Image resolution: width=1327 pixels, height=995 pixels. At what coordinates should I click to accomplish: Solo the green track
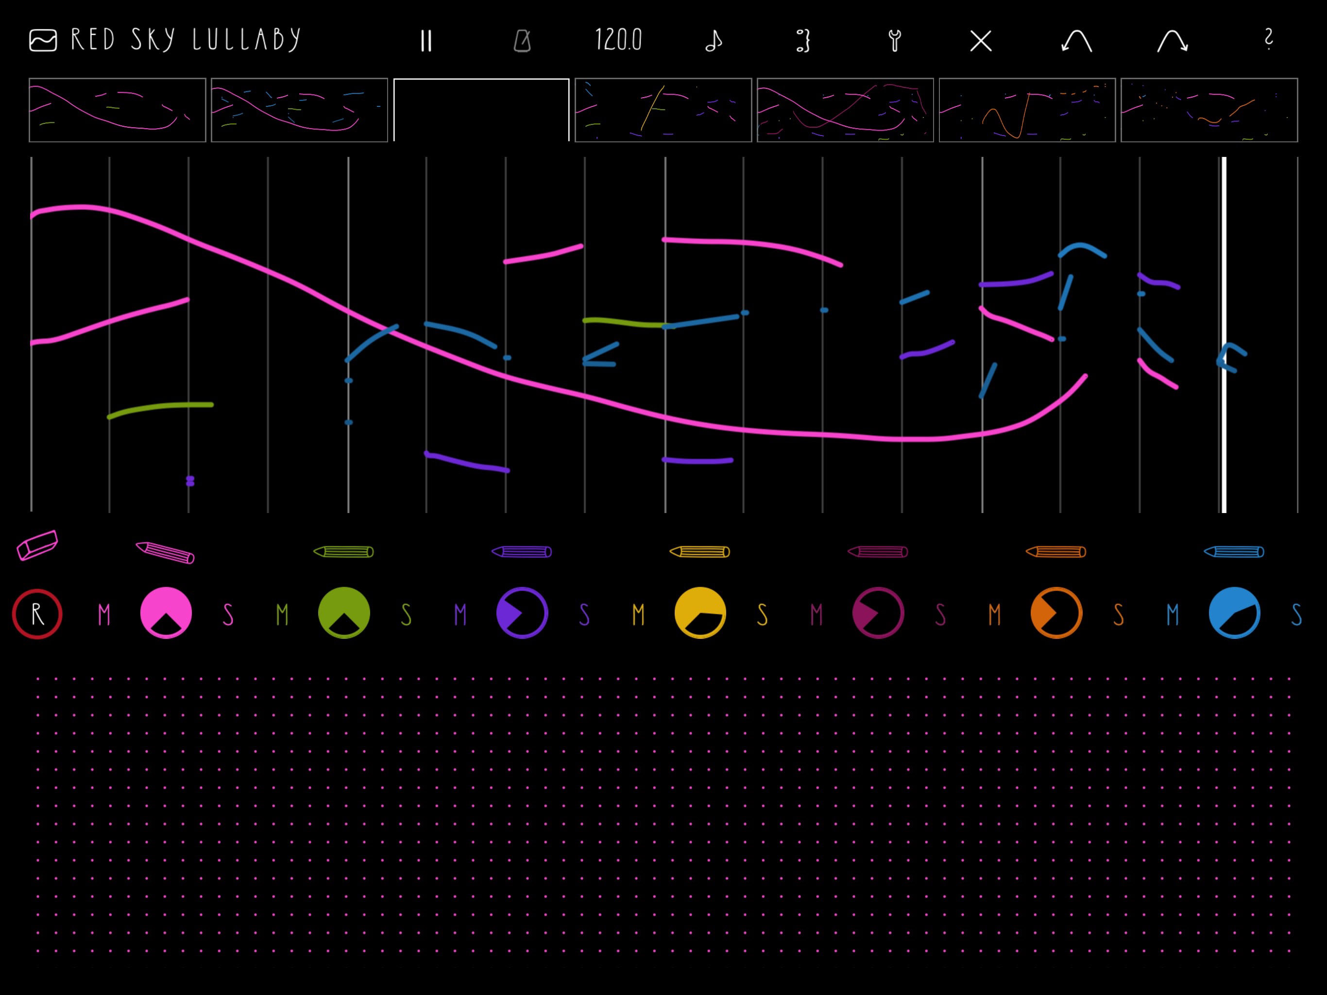[406, 615]
